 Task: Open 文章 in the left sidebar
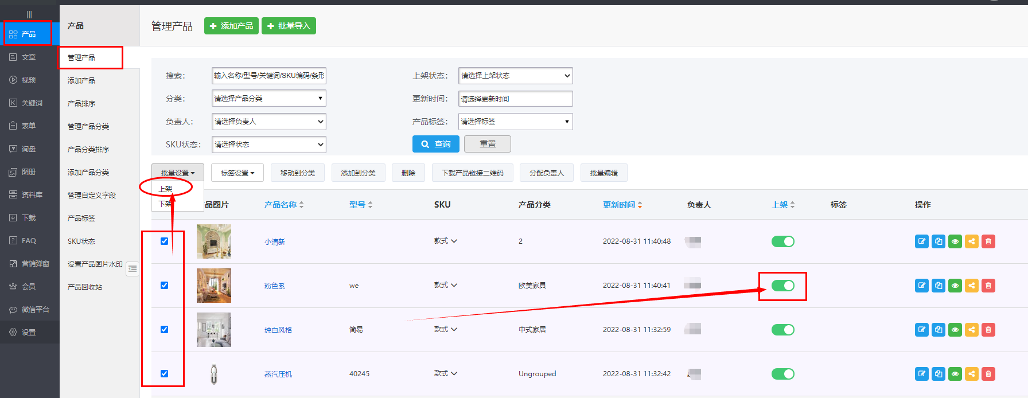pyautogui.click(x=30, y=57)
